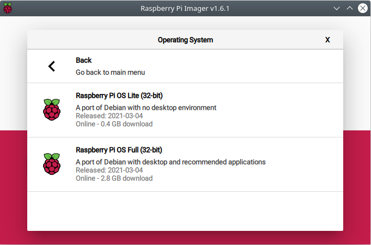Close the Raspberry Pi Imager window

(x=362, y=8)
